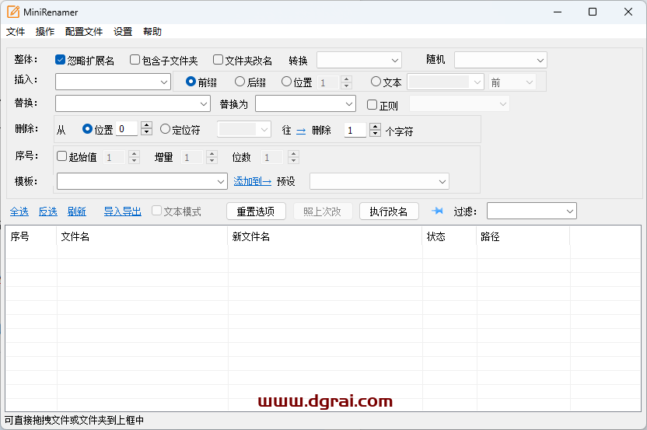Open the 帮助 menu
Screen dimensions: 647x430
click(x=152, y=32)
